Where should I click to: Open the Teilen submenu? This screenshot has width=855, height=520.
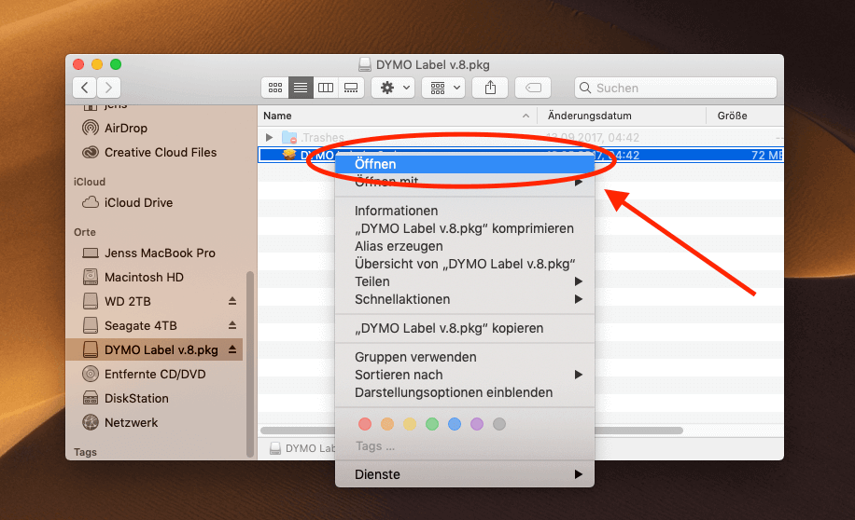465,281
